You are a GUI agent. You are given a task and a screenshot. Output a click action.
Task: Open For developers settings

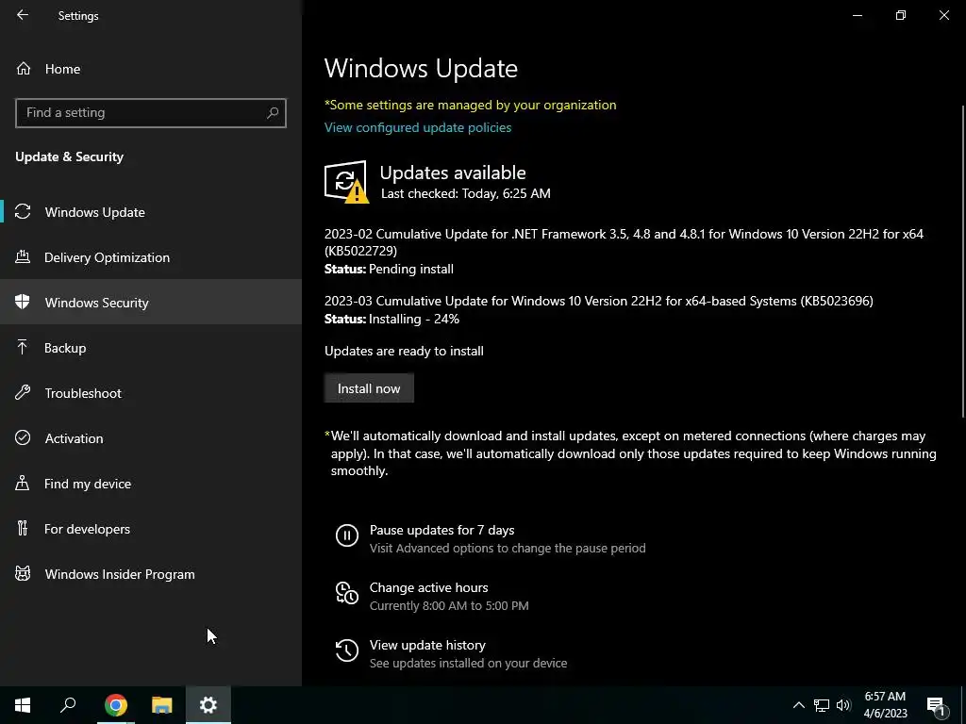(151, 529)
